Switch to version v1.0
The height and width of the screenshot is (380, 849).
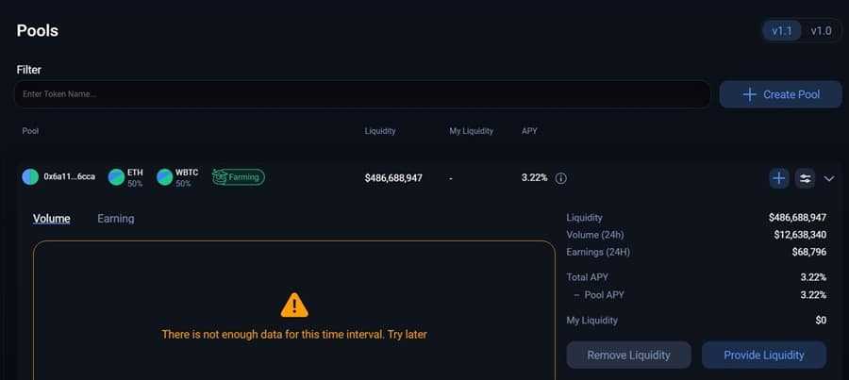point(819,30)
